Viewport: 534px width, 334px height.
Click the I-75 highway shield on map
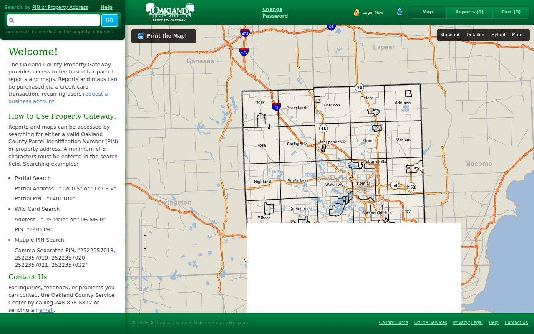pyautogui.click(x=276, y=106)
